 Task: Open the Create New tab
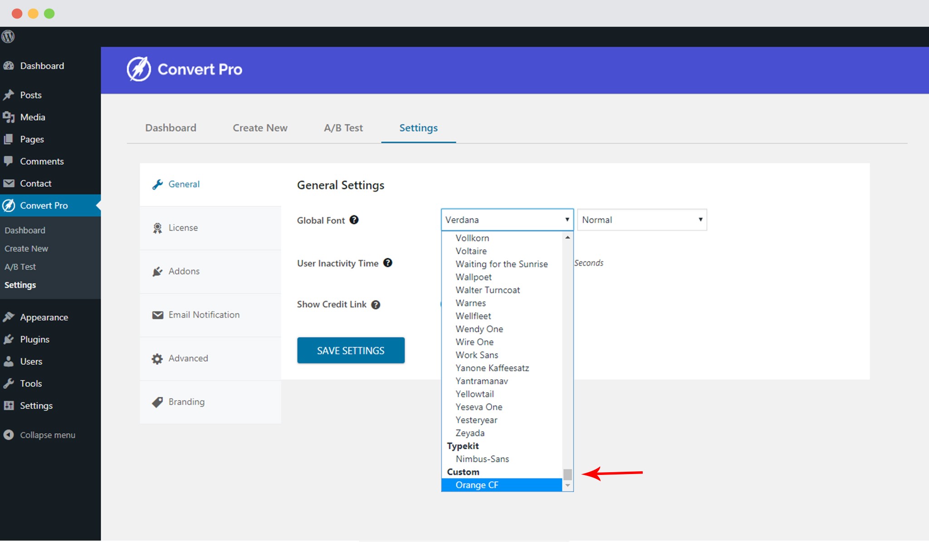coord(259,128)
